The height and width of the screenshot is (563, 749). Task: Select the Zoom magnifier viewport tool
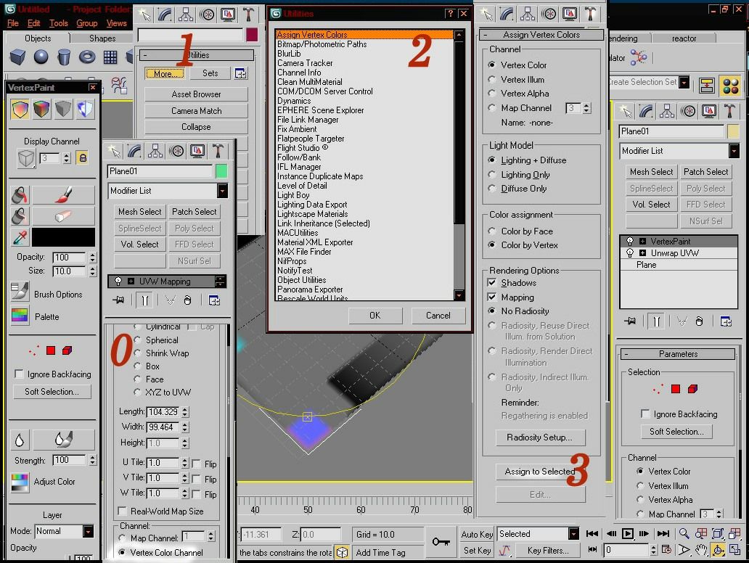[x=684, y=533]
